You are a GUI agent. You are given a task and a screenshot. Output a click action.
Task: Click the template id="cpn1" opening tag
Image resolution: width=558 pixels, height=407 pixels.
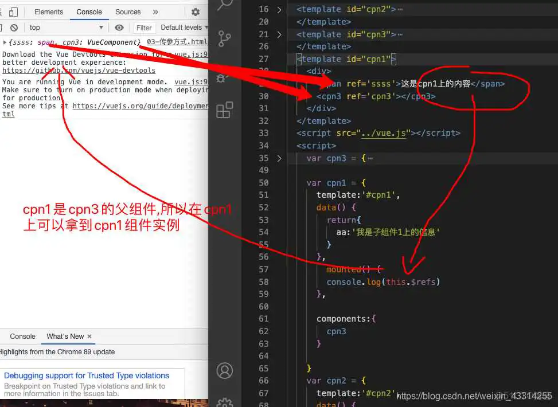coord(346,59)
